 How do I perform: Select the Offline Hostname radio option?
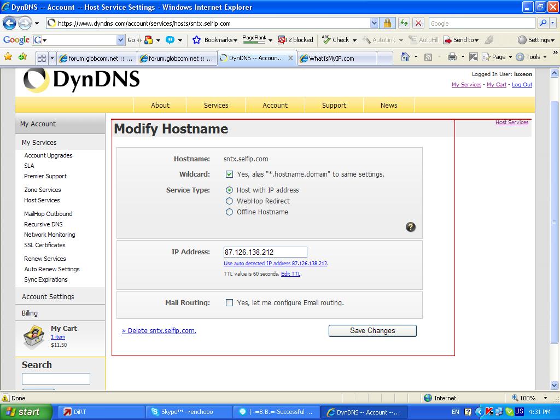(230, 212)
